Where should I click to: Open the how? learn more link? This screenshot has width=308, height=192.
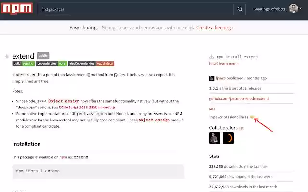223,64
